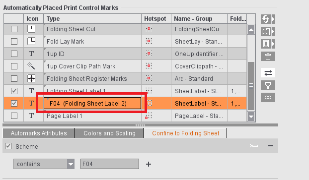The image size is (309, 180).
Task: Collapse the Scheme section with minus
Action: coord(271,146)
